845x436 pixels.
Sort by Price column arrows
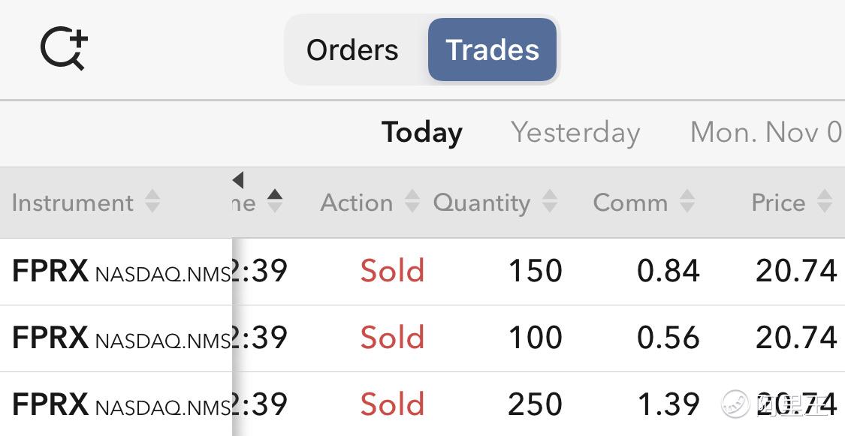(825, 201)
